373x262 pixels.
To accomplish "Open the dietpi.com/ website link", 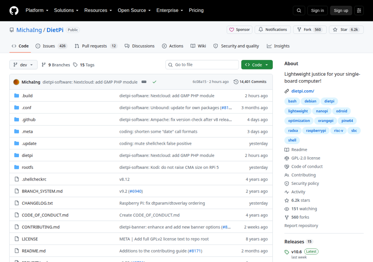I will (x=303, y=91).
